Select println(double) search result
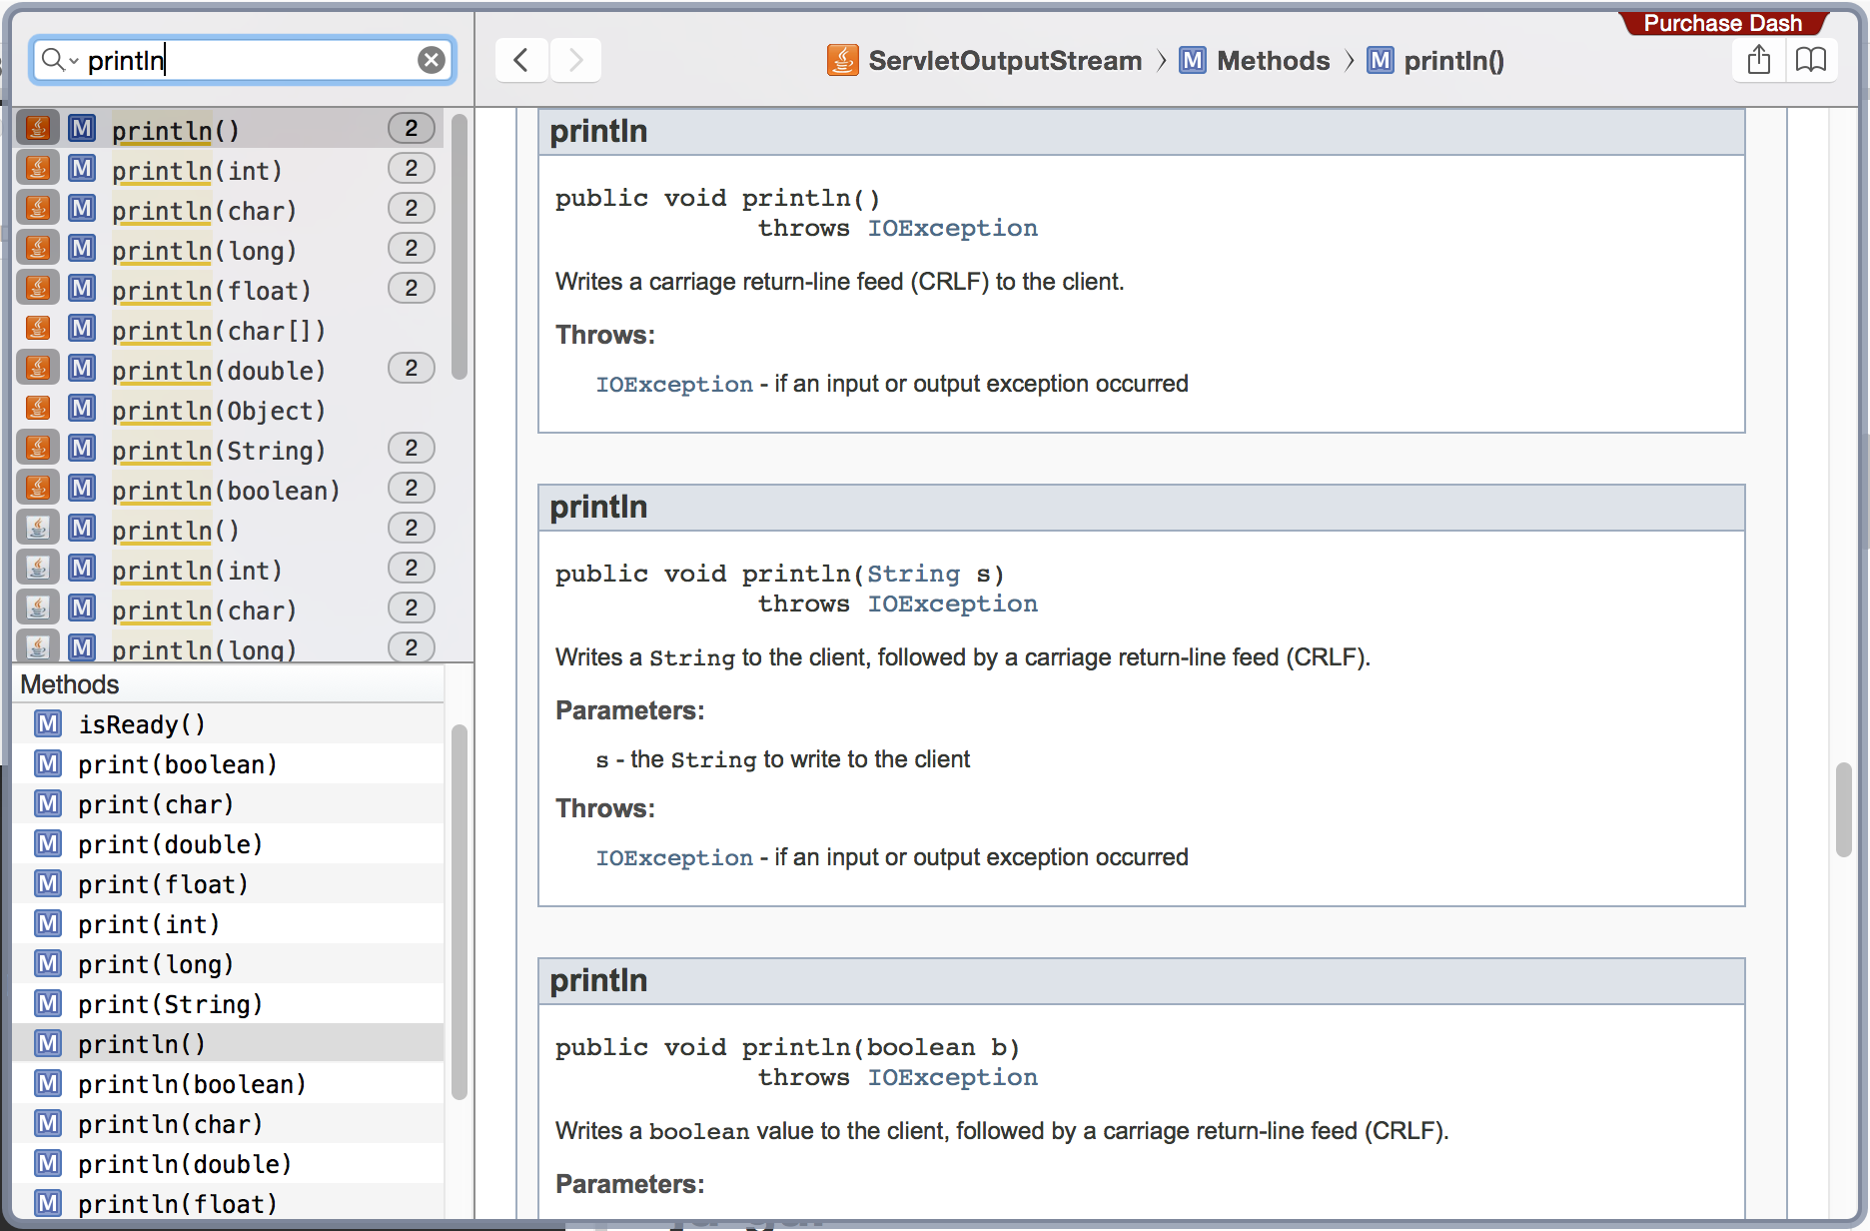This screenshot has width=1870, height=1231. 230,370
